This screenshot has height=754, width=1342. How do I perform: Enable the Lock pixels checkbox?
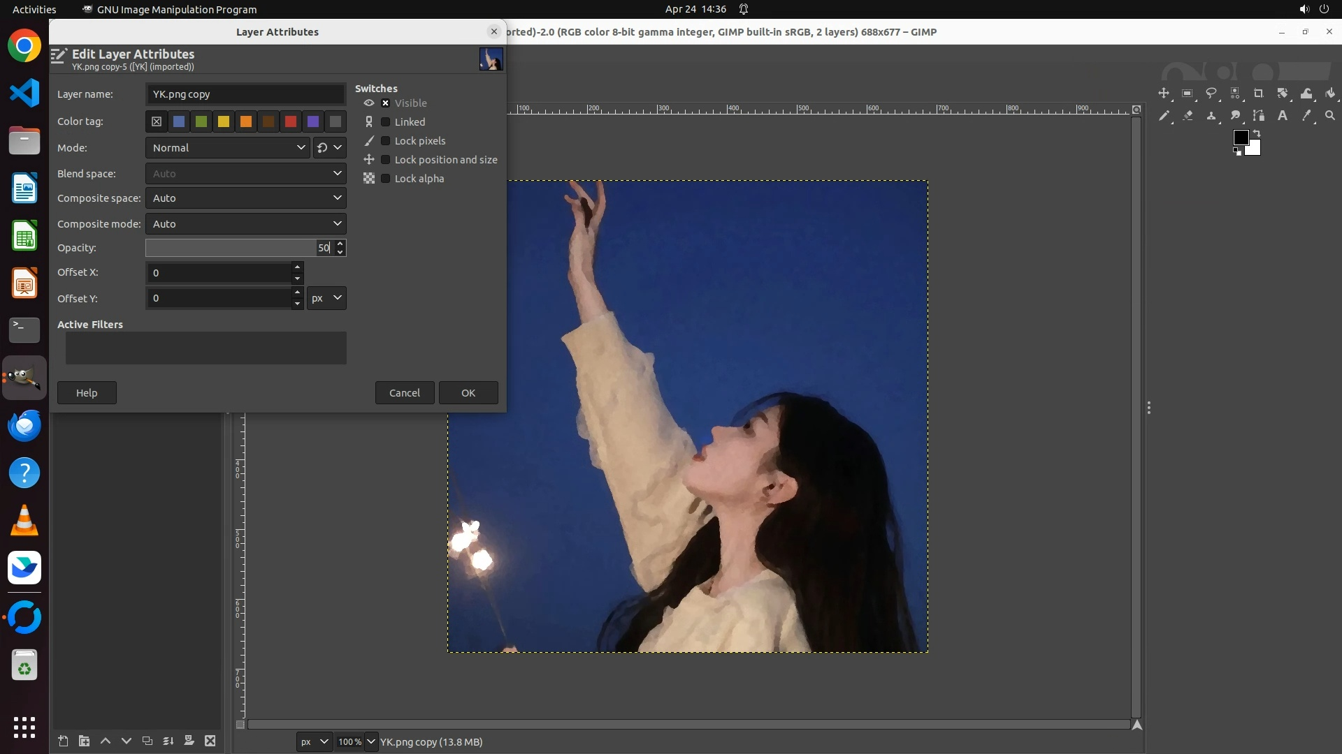click(385, 141)
